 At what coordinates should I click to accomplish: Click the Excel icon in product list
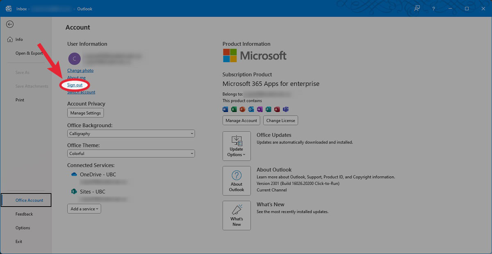(234, 109)
